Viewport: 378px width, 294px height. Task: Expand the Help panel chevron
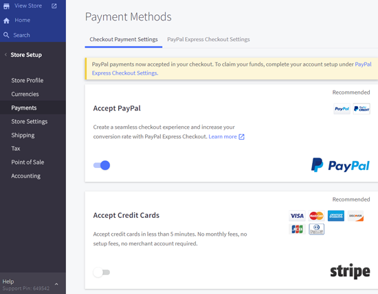pos(56,284)
